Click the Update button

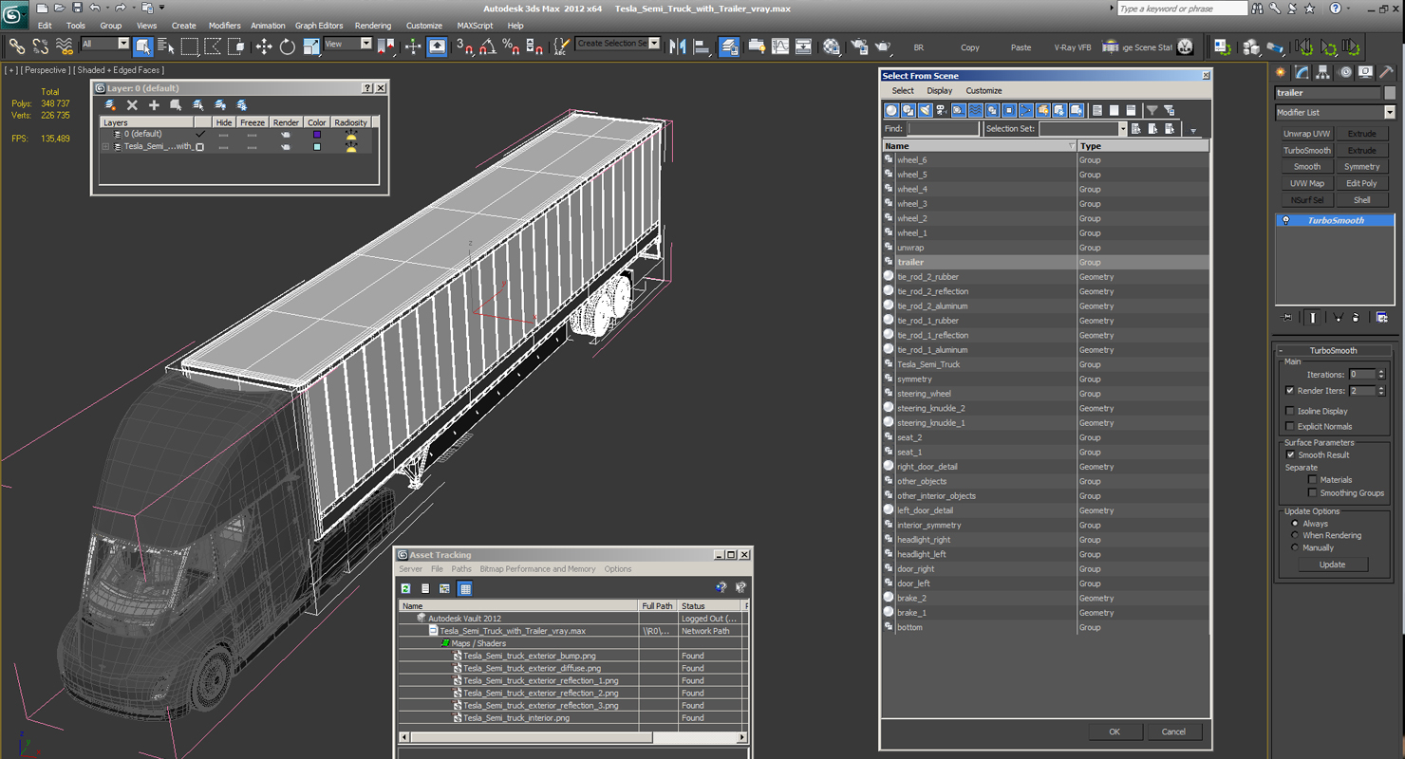pos(1332,565)
